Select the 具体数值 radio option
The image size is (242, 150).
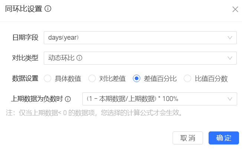pos(48,78)
